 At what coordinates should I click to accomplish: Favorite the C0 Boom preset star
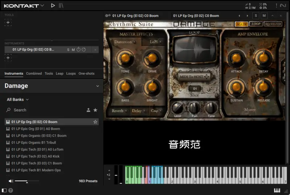click(95, 122)
